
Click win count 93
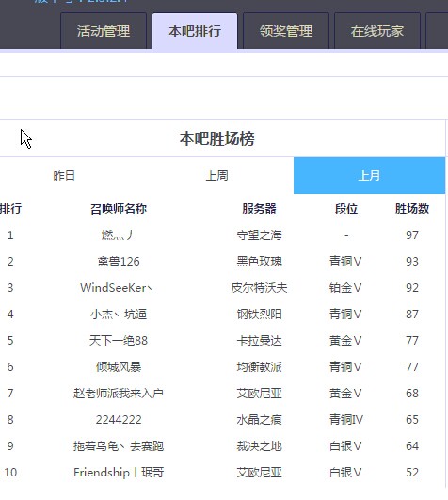pos(412,262)
